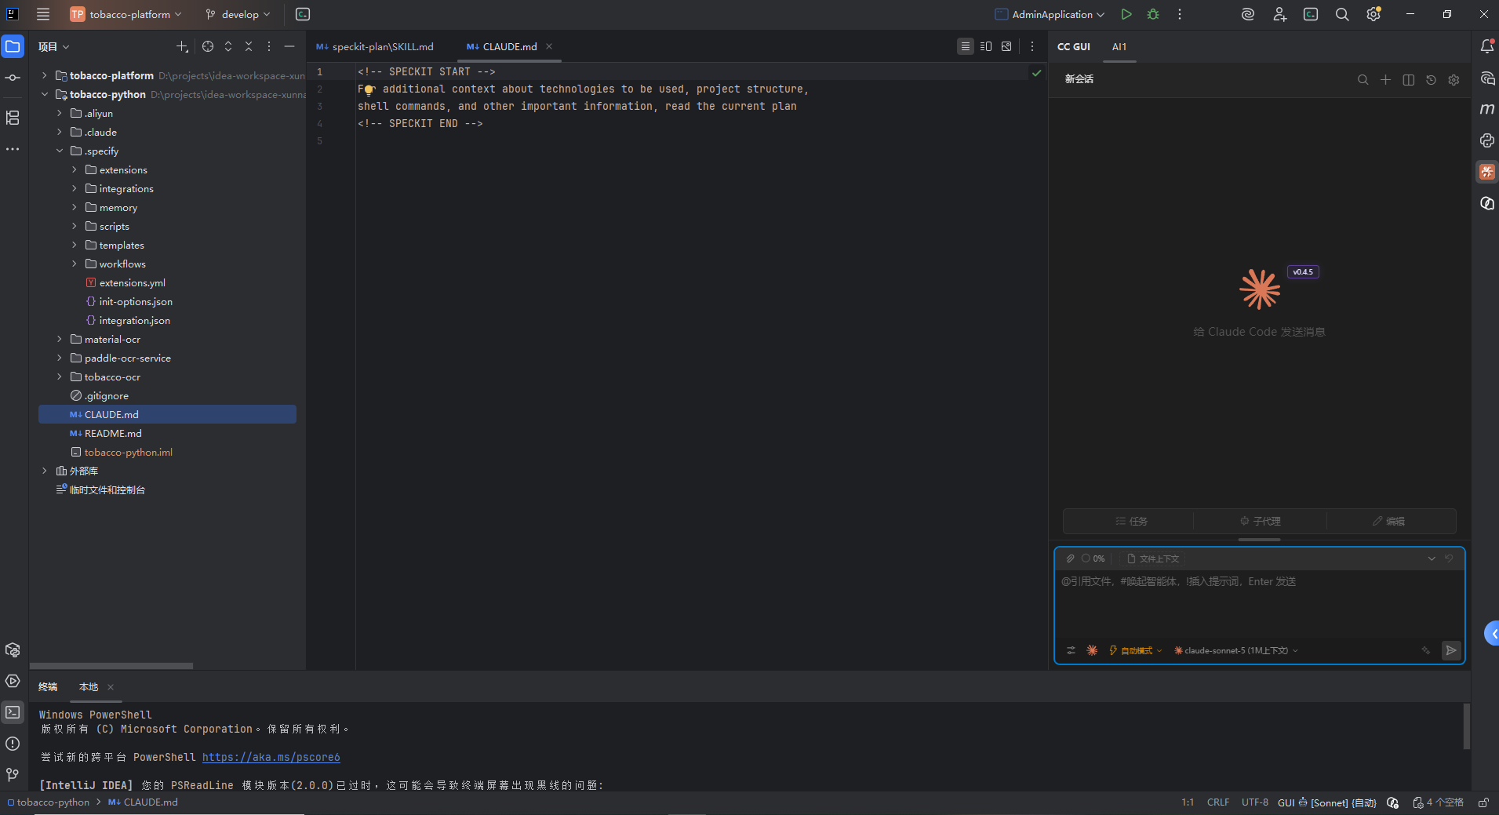Start debugging with the bug icon

coord(1153,14)
